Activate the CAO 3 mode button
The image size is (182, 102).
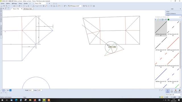click(179, 91)
